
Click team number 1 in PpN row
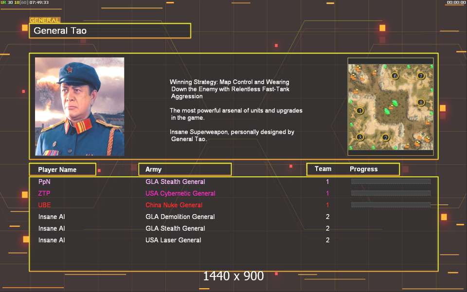pyautogui.click(x=327, y=182)
